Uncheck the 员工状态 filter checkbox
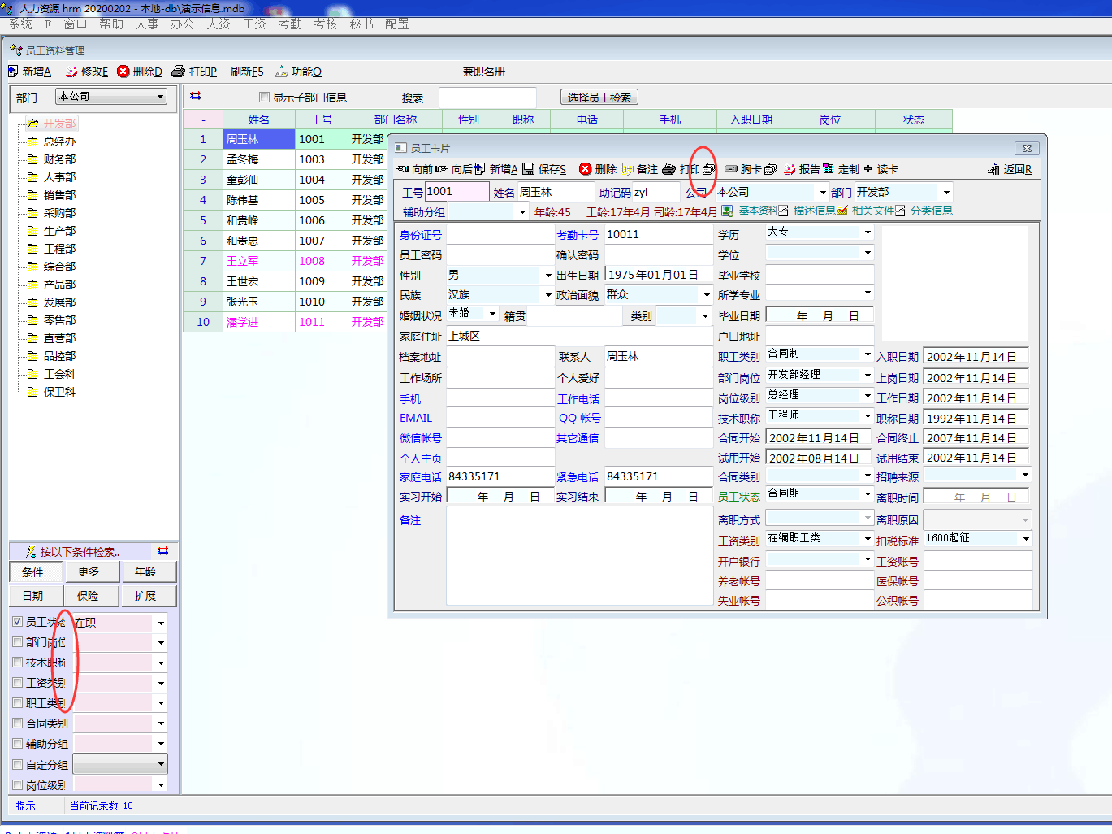Viewport: 1112px width, 834px height. (x=18, y=622)
